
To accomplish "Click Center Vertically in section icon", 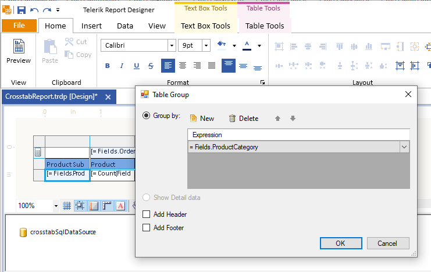I will coord(415,66).
